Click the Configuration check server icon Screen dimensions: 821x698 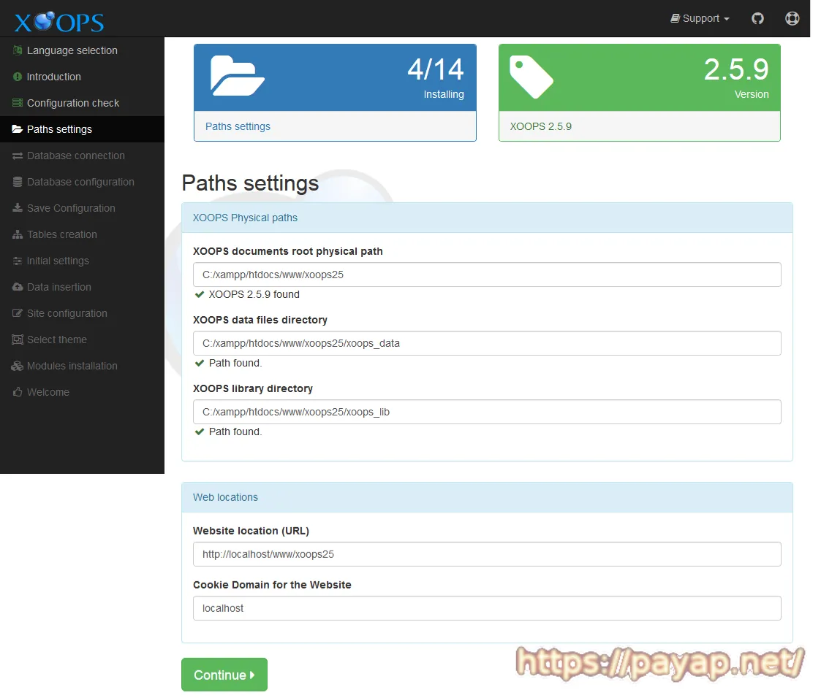pos(18,103)
